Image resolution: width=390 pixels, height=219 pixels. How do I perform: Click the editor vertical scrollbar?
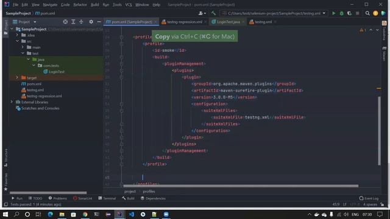click(379, 131)
